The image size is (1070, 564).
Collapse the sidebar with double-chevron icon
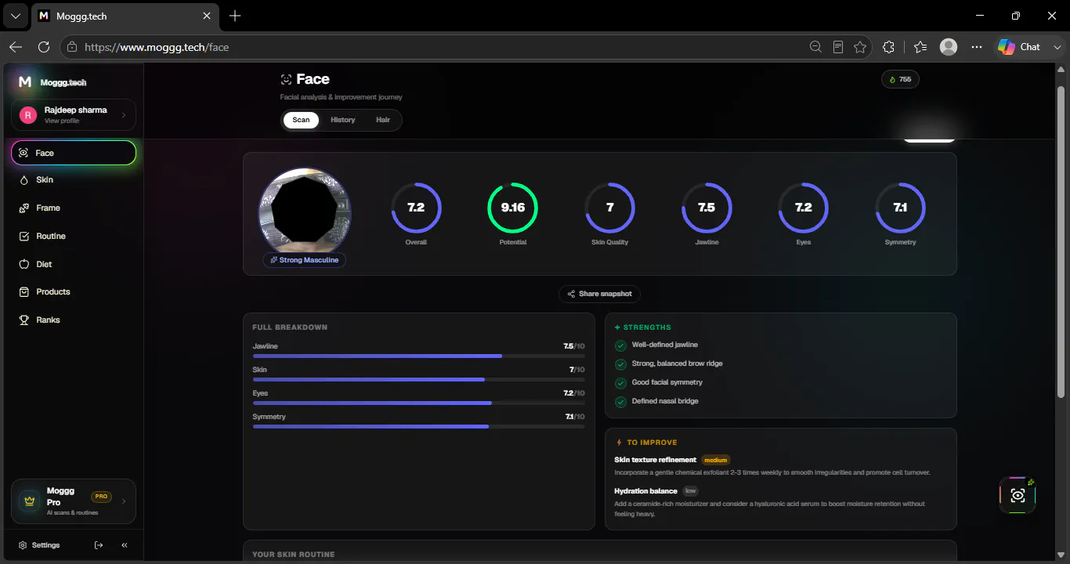(x=125, y=545)
